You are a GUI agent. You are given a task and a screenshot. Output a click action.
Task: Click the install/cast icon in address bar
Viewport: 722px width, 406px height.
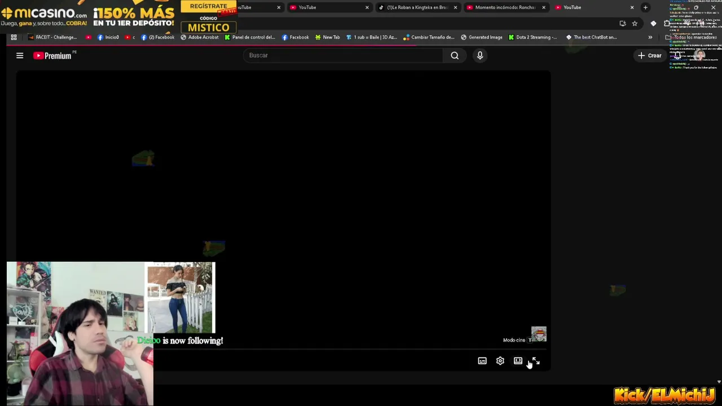pyautogui.click(x=623, y=23)
